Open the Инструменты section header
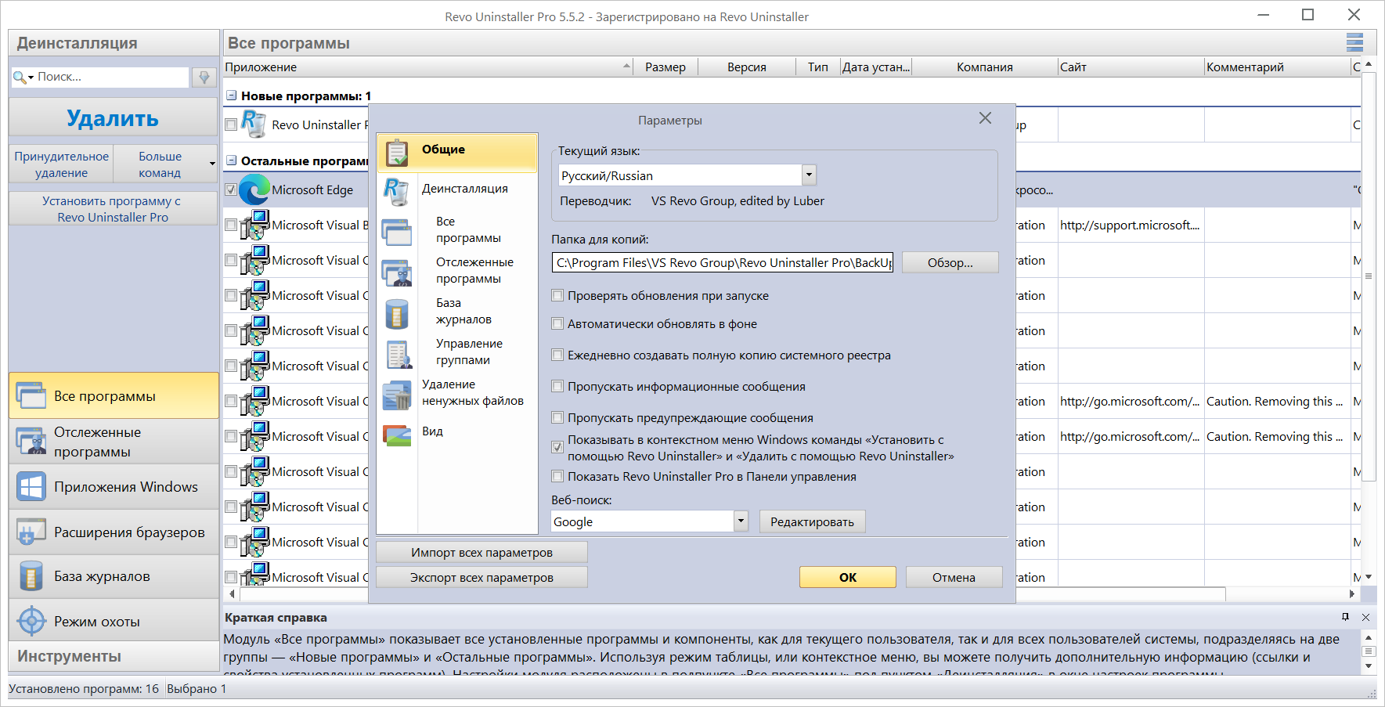Viewport: 1385px width, 707px height. click(114, 656)
